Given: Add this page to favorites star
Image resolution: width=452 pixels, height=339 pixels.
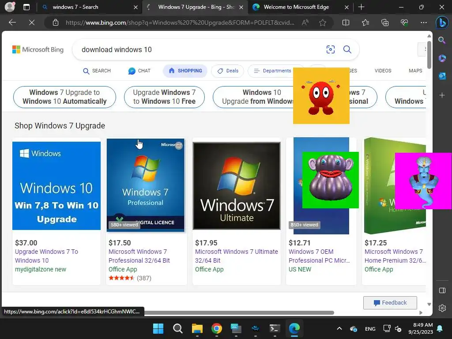Looking at the screenshot, I should pos(323,23).
